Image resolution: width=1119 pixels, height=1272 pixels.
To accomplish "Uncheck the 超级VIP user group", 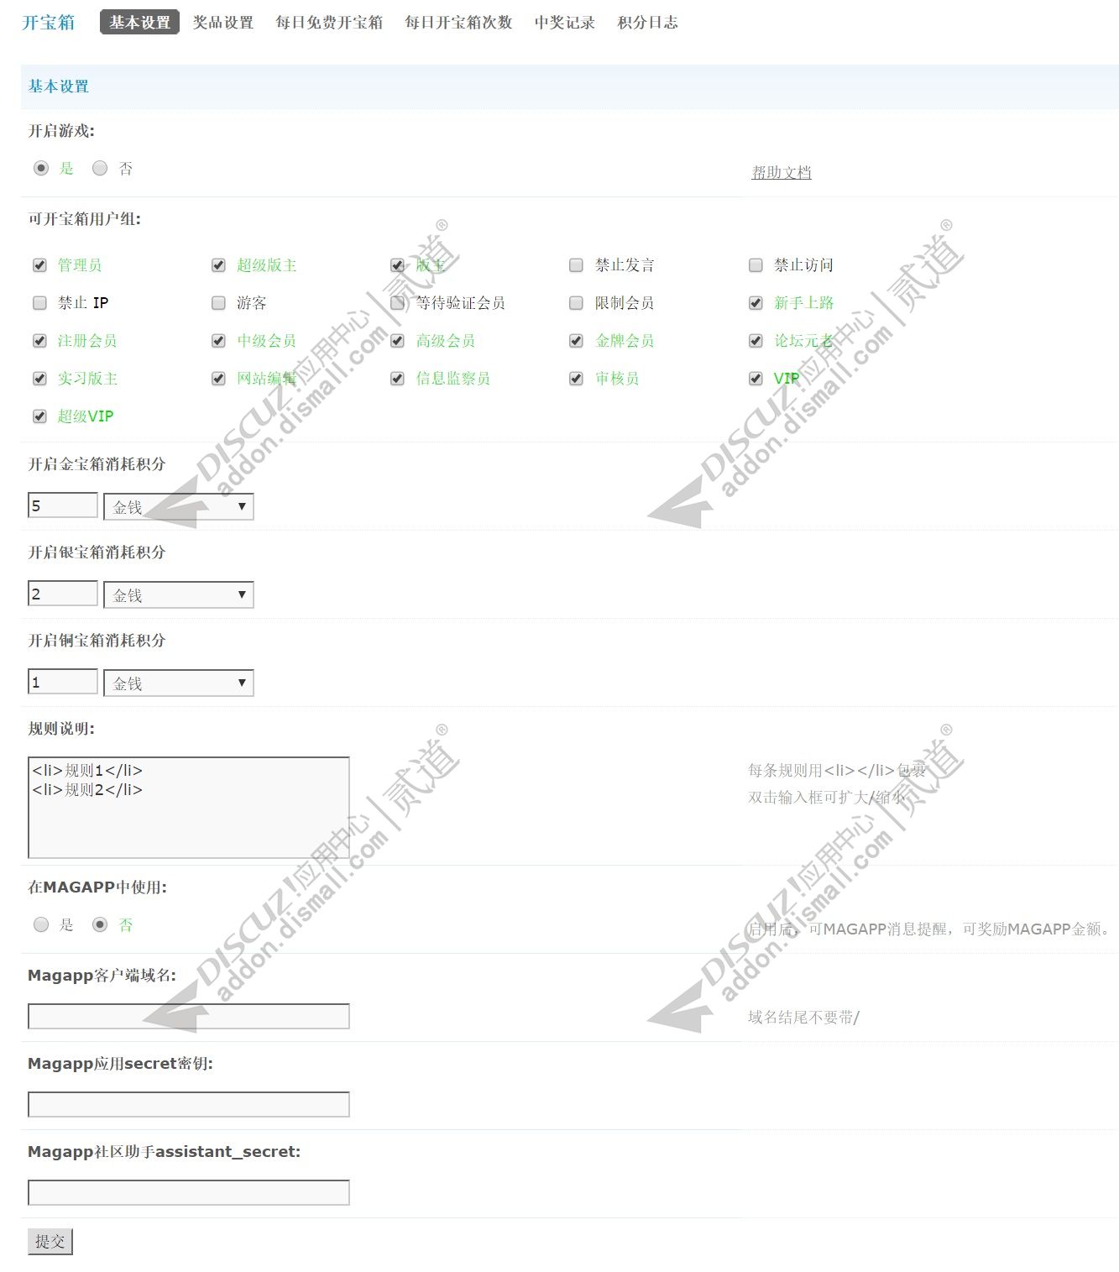I will pos(39,416).
